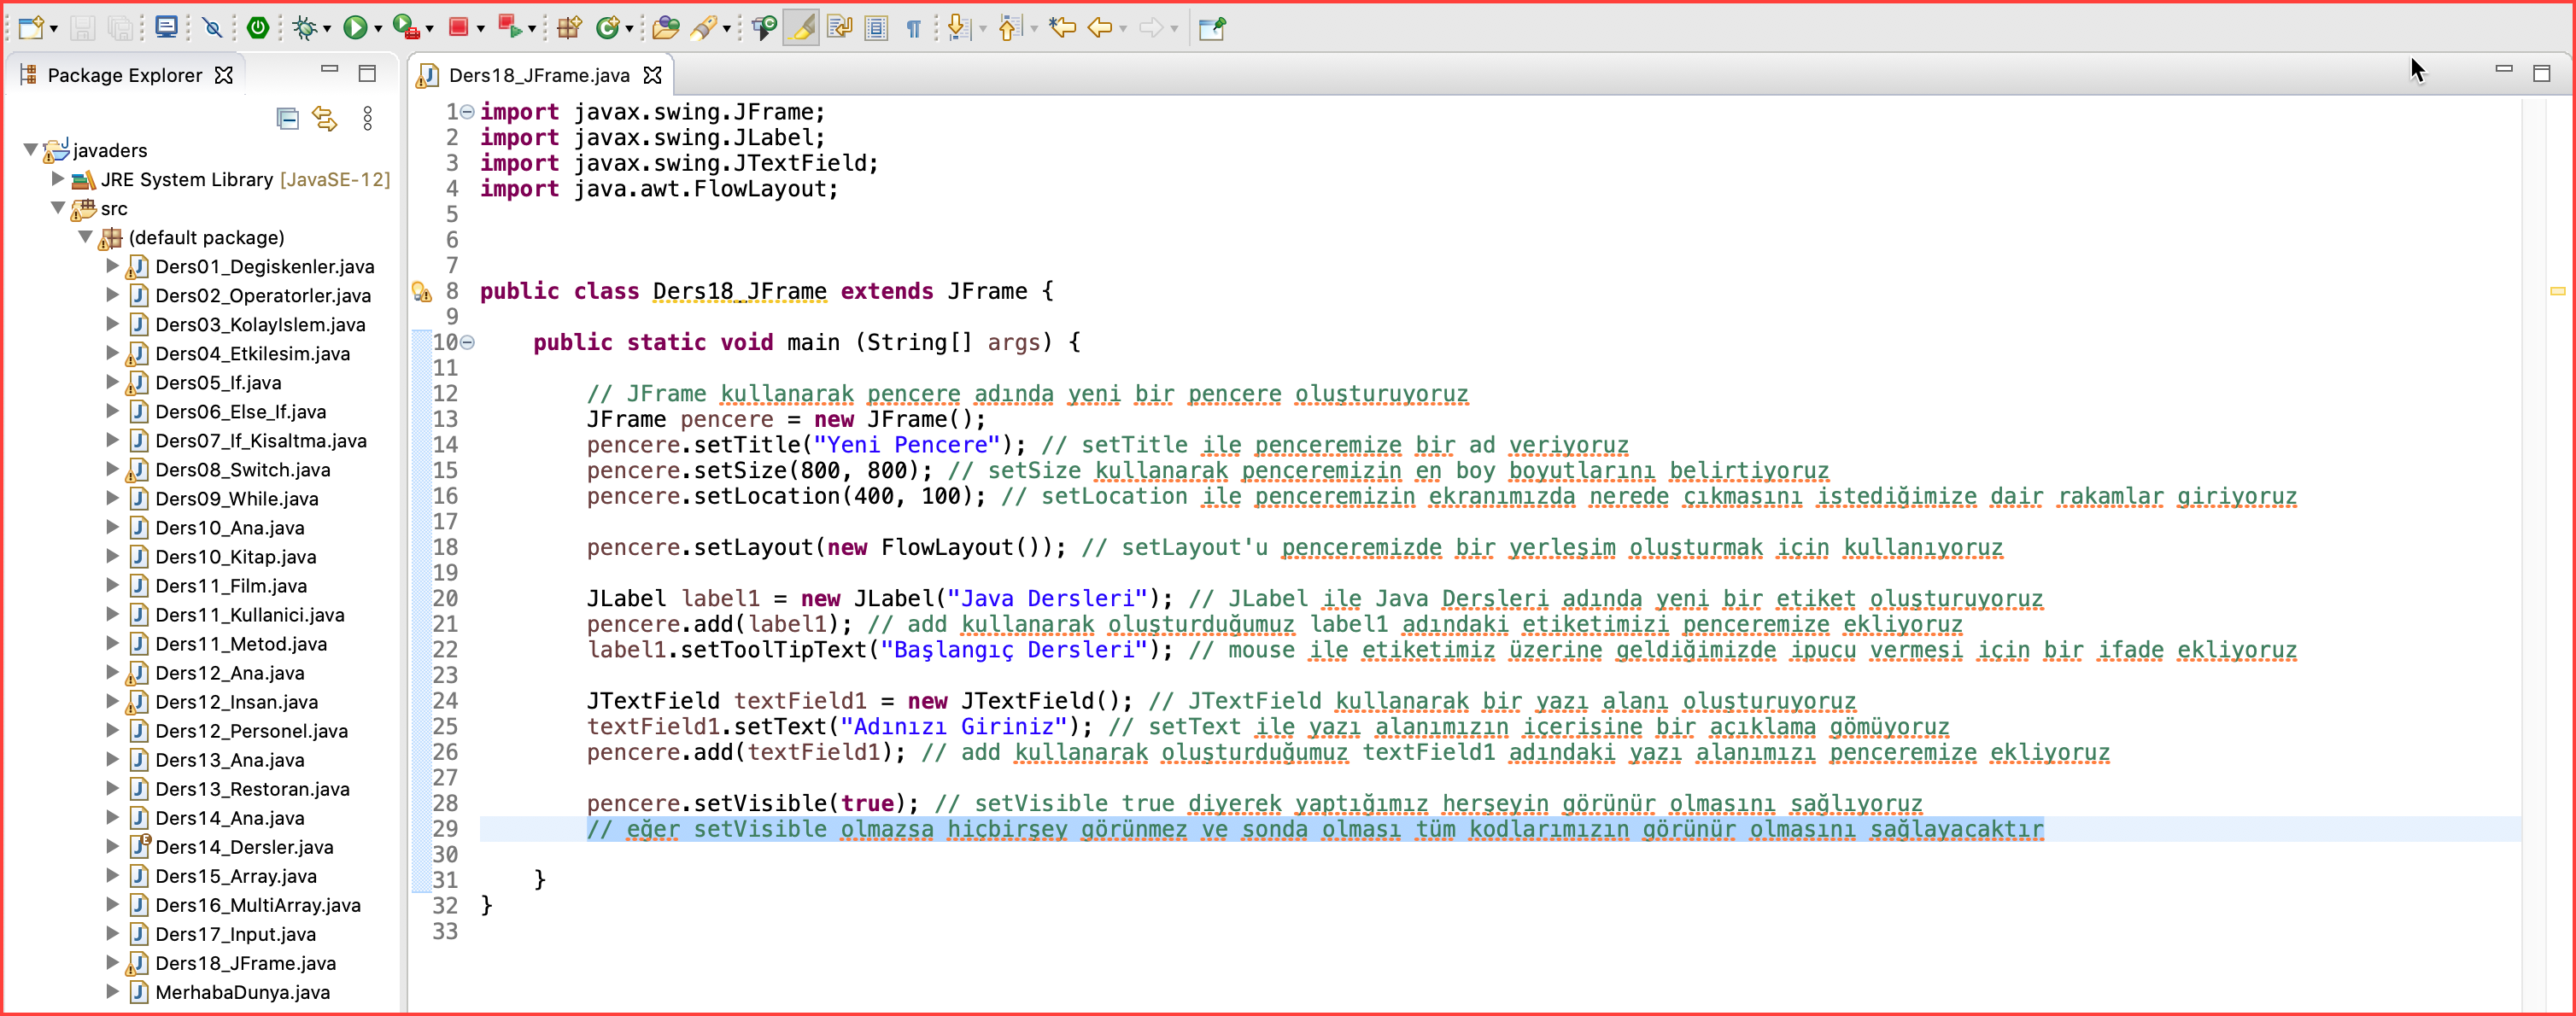Open dropdown arrow beside Run play button
This screenshot has height=1016, width=2576.
[x=378, y=29]
